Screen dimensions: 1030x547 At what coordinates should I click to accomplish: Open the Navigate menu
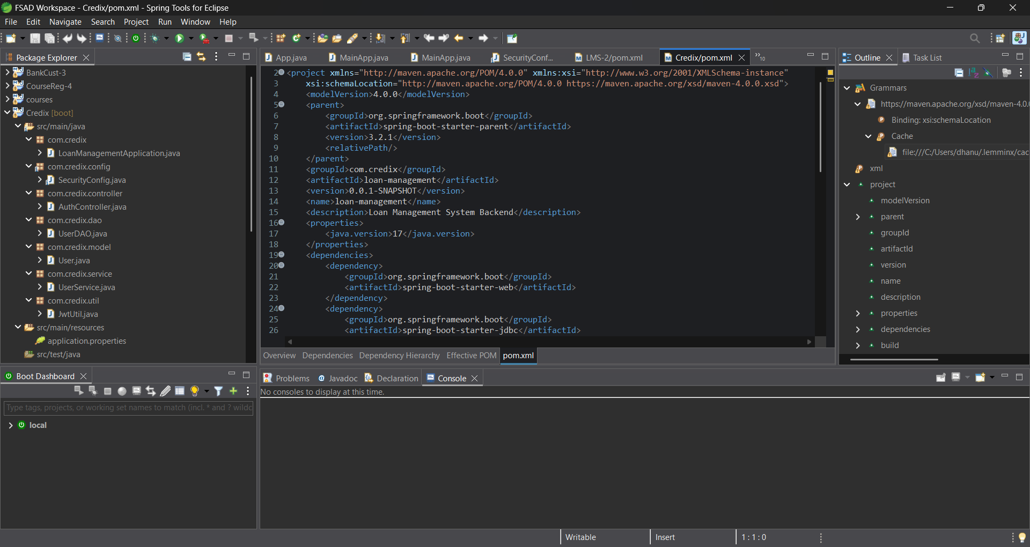point(65,22)
